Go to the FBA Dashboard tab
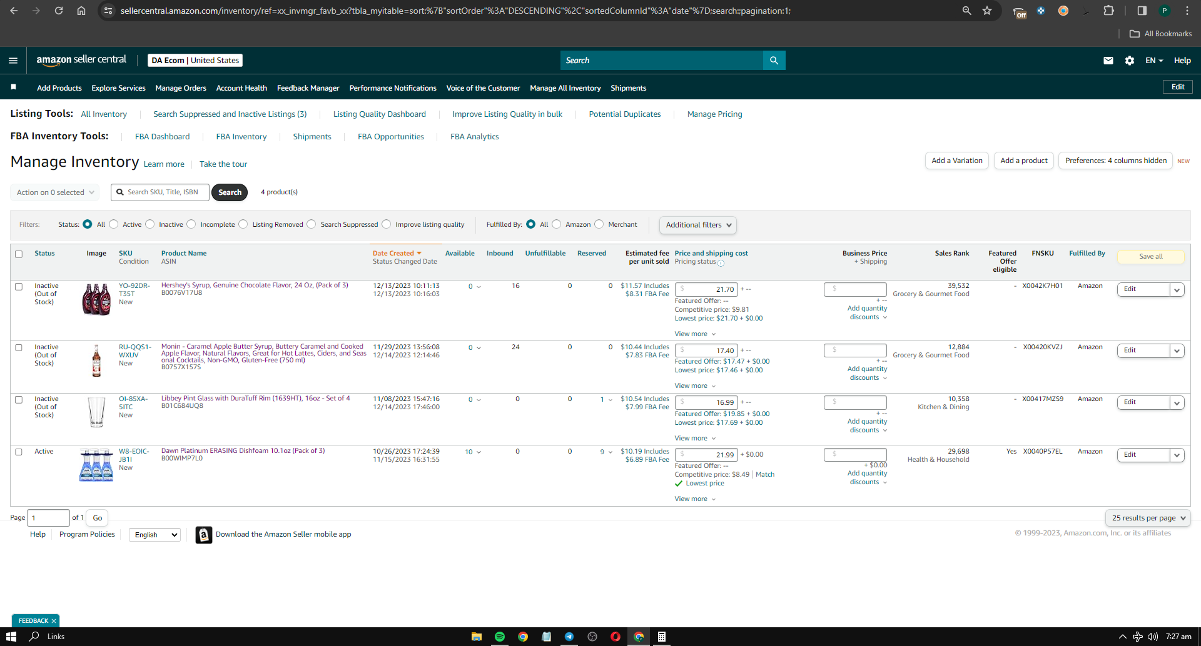The image size is (1201, 646). coord(162,137)
